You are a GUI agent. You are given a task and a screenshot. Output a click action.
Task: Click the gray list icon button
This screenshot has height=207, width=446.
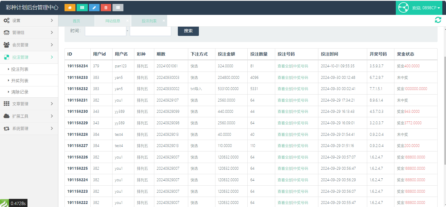[x=118, y=8]
